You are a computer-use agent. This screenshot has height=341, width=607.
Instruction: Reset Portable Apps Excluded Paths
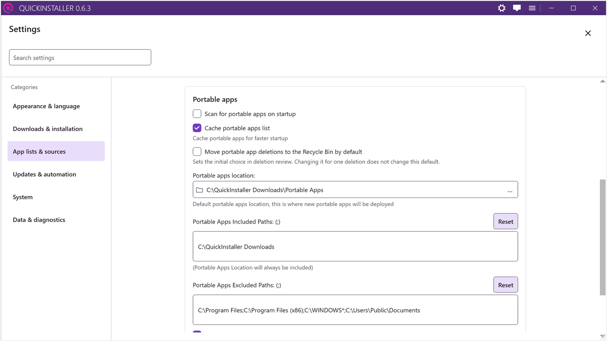[x=506, y=285]
